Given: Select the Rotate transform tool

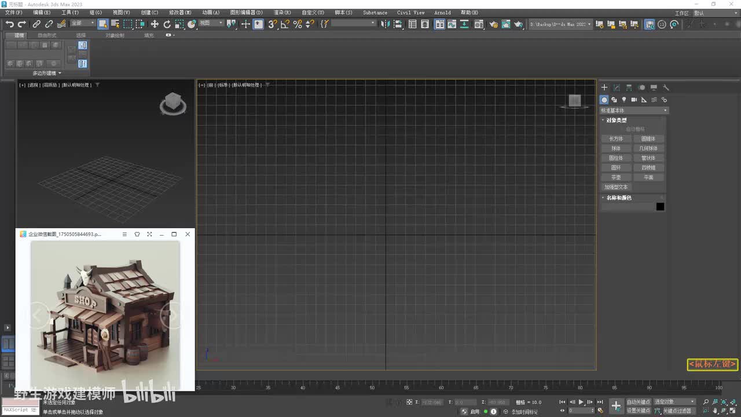Looking at the screenshot, I should tap(167, 24).
